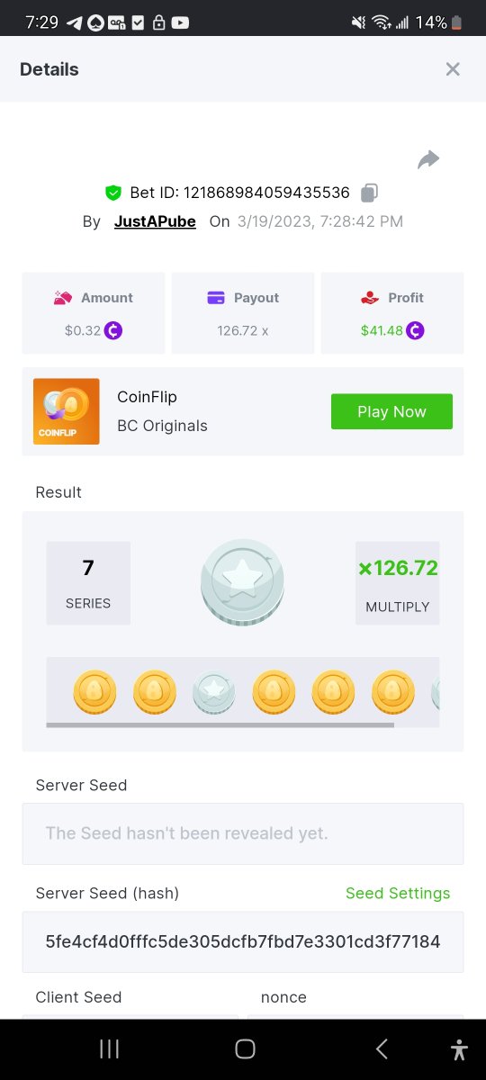Select the Server Seed hash field

pyautogui.click(x=243, y=941)
